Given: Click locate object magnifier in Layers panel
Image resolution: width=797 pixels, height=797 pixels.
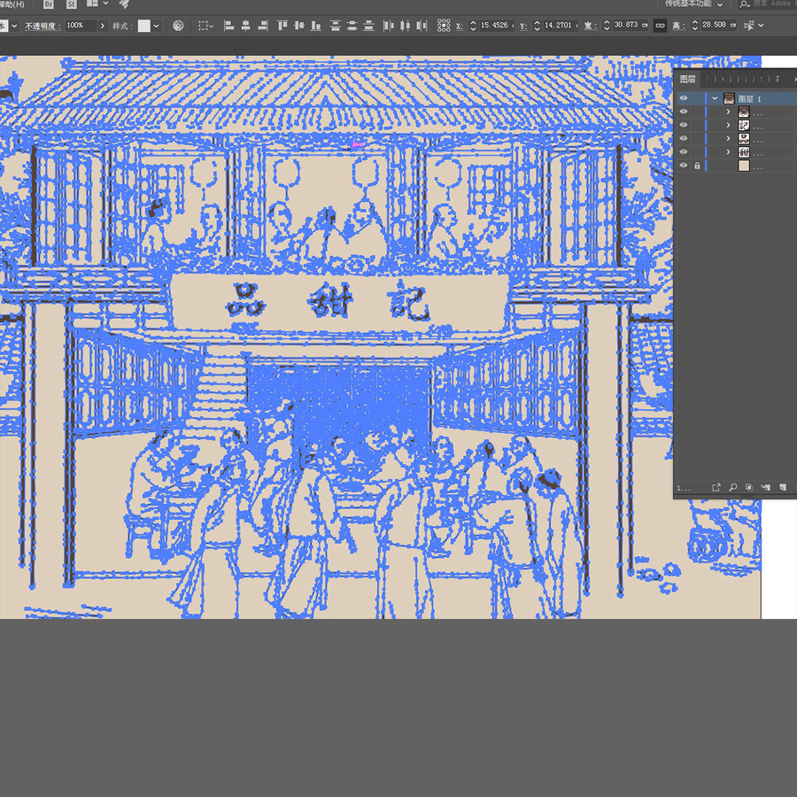Looking at the screenshot, I should coord(733,487).
